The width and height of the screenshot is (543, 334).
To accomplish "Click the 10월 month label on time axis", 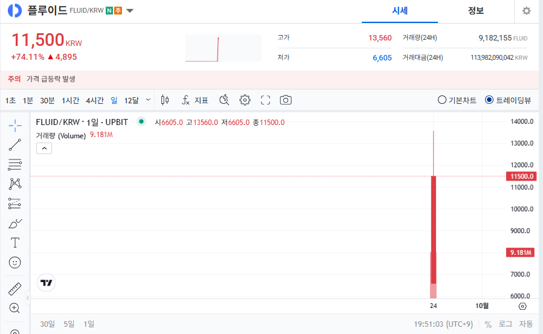I will 482,306.
